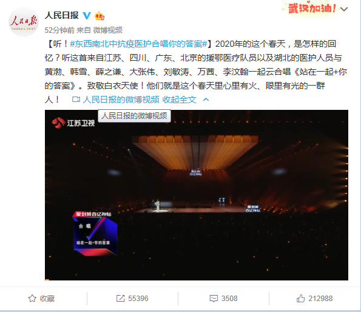Click the 人民日报 account name

(62, 15)
